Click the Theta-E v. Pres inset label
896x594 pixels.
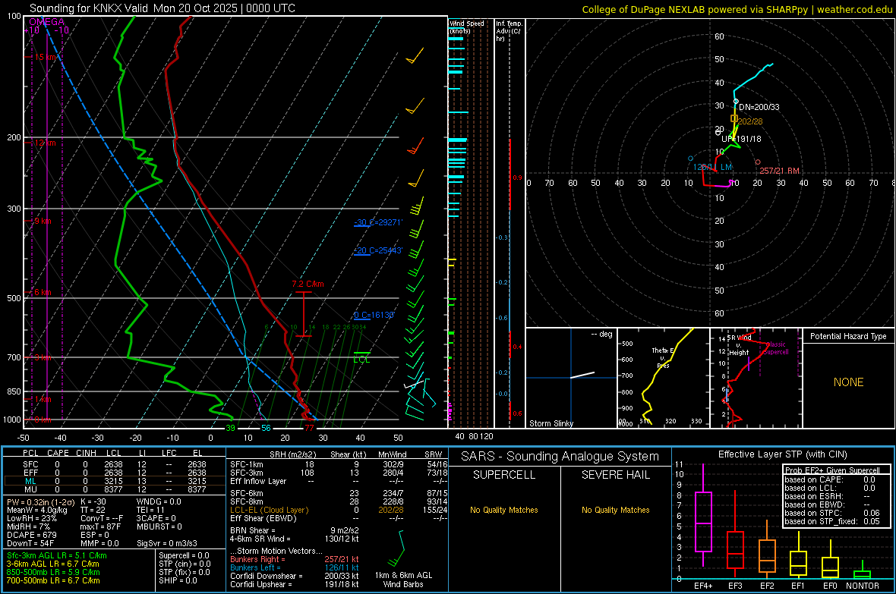click(x=663, y=357)
